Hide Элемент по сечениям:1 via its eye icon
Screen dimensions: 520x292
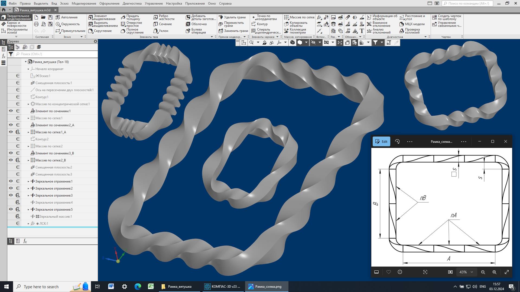[x=11, y=111]
